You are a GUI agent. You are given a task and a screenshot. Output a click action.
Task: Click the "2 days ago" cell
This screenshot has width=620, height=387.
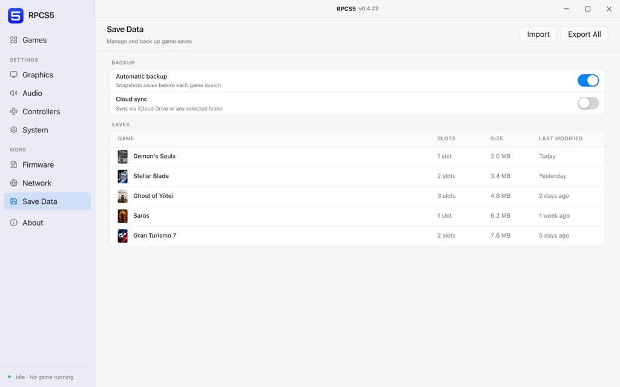[554, 195]
